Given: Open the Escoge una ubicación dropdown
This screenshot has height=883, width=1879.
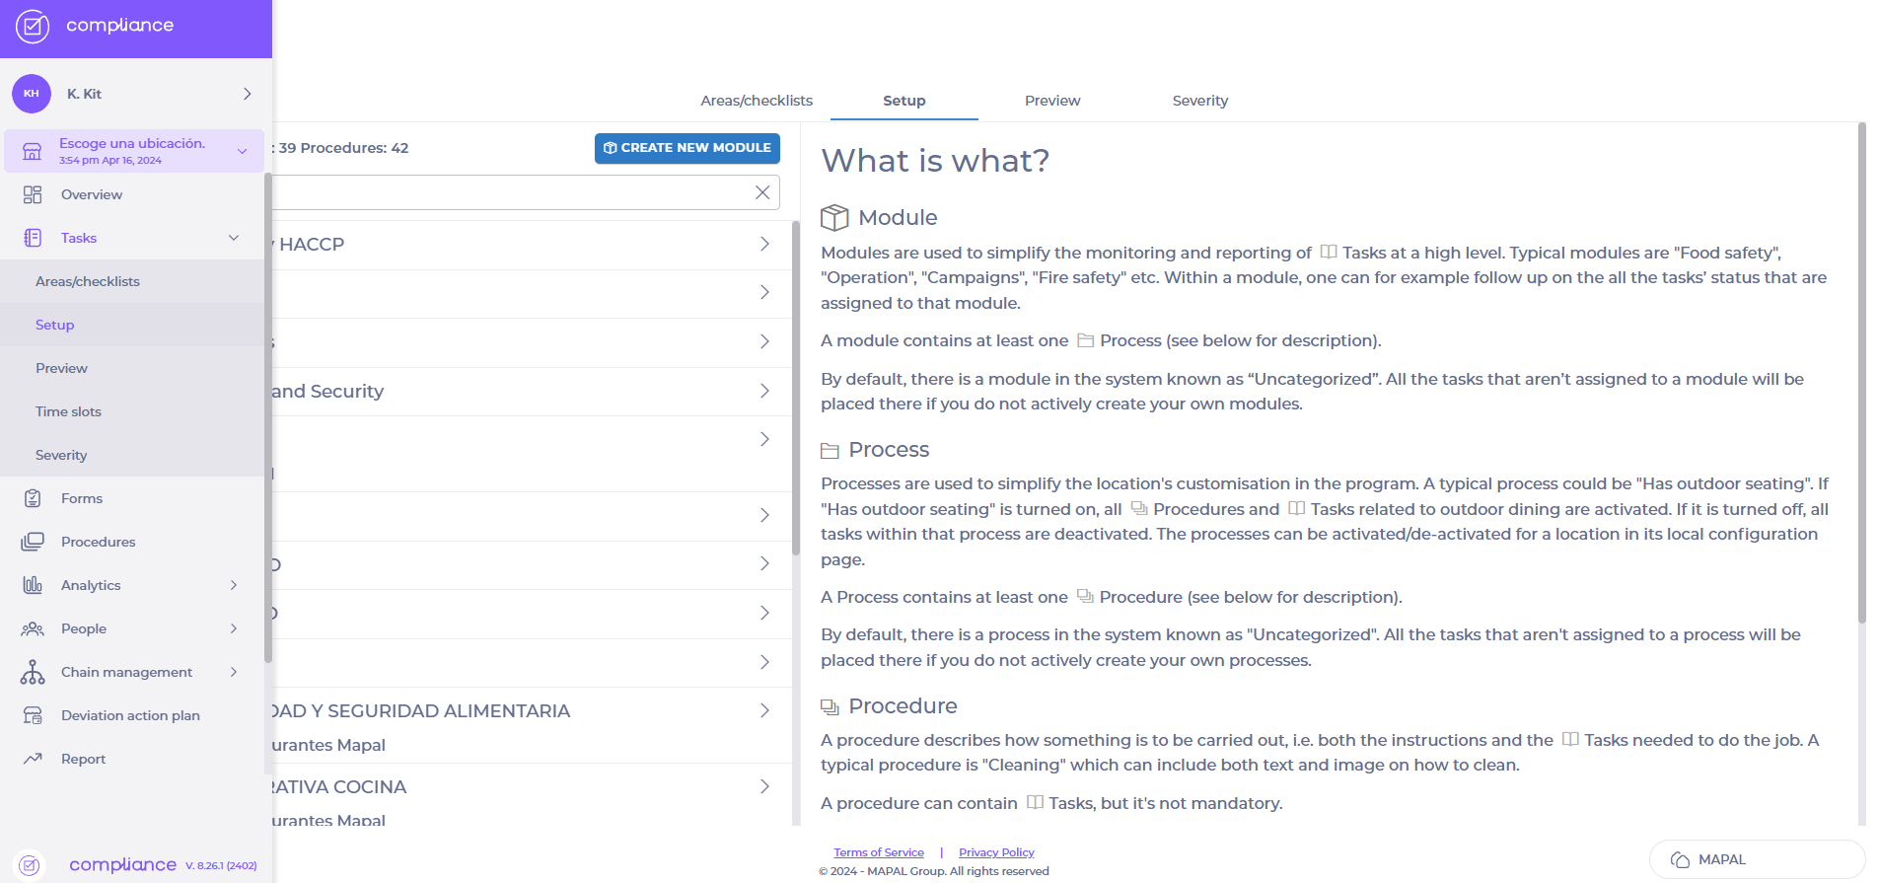Looking at the screenshot, I should (x=134, y=151).
